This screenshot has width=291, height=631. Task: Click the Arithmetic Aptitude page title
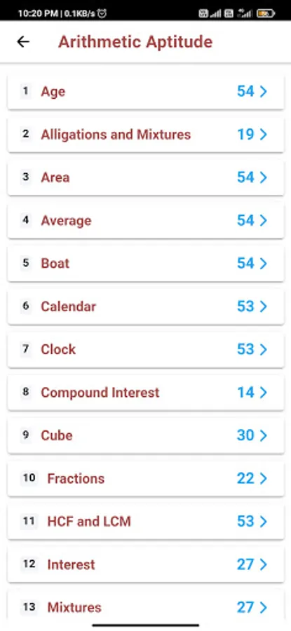click(x=135, y=42)
